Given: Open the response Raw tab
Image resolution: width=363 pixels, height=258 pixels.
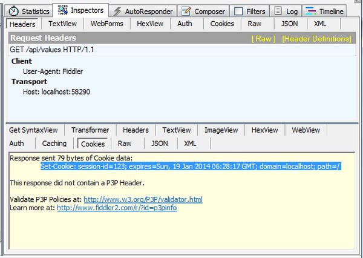Looking at the screenshot, I should (125, 144).
